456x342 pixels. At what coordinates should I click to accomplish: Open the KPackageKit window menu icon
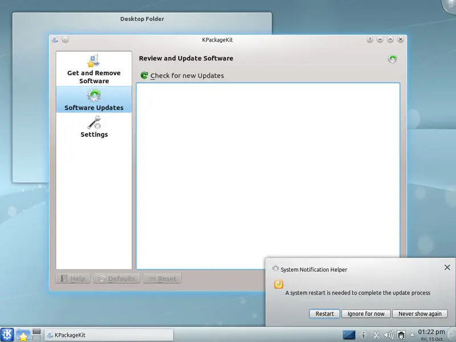(55, 40)
